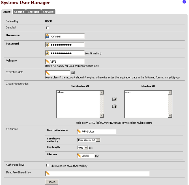Focus the password confirmation field
The image size is (189, 185).
[65, 53]
